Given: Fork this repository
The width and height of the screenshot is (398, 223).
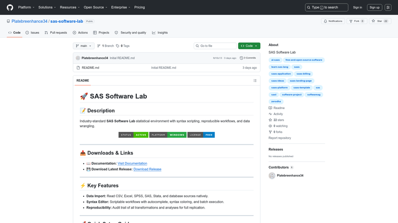Looking at the screenshot, I should pos(357,21).
